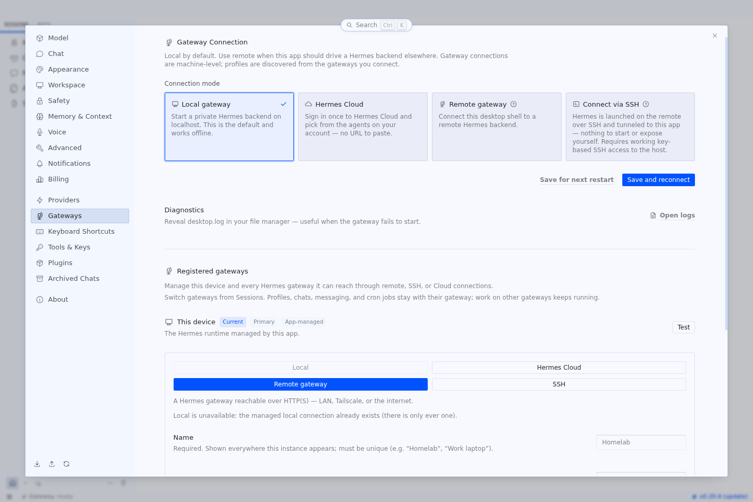This screenshot has width=753, height=502.
Task: Open the About page
Action: point(79,300)
